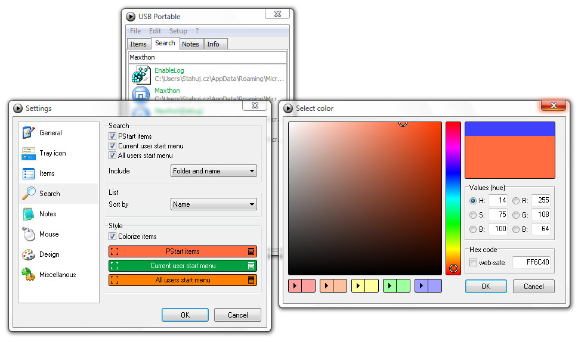The height and width of the screenshot is (342, 578).
Task: Toggle All users start menu checkbox
Action: (x=112, y=156)
